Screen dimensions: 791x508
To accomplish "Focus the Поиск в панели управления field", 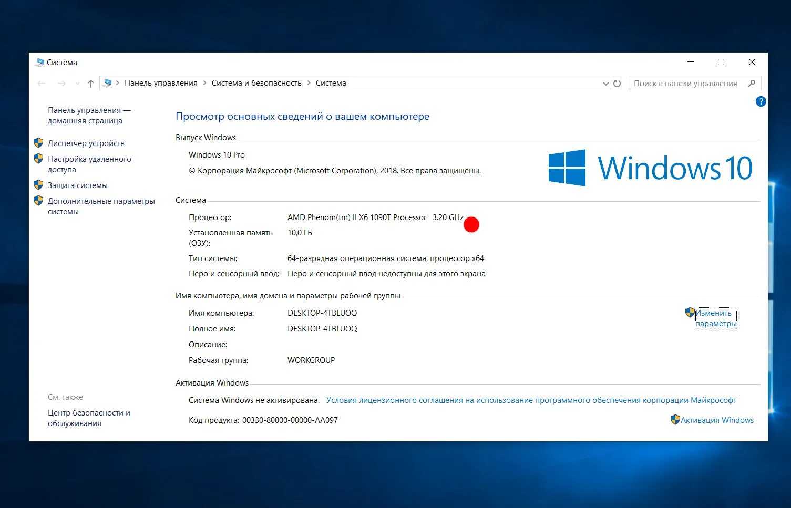I will 695,83.
